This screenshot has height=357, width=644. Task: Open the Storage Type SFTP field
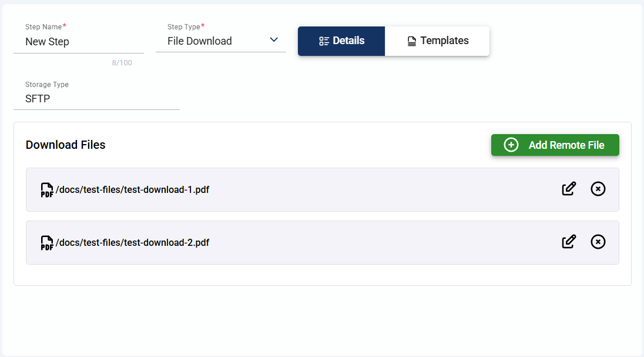(x=96, y=99)
